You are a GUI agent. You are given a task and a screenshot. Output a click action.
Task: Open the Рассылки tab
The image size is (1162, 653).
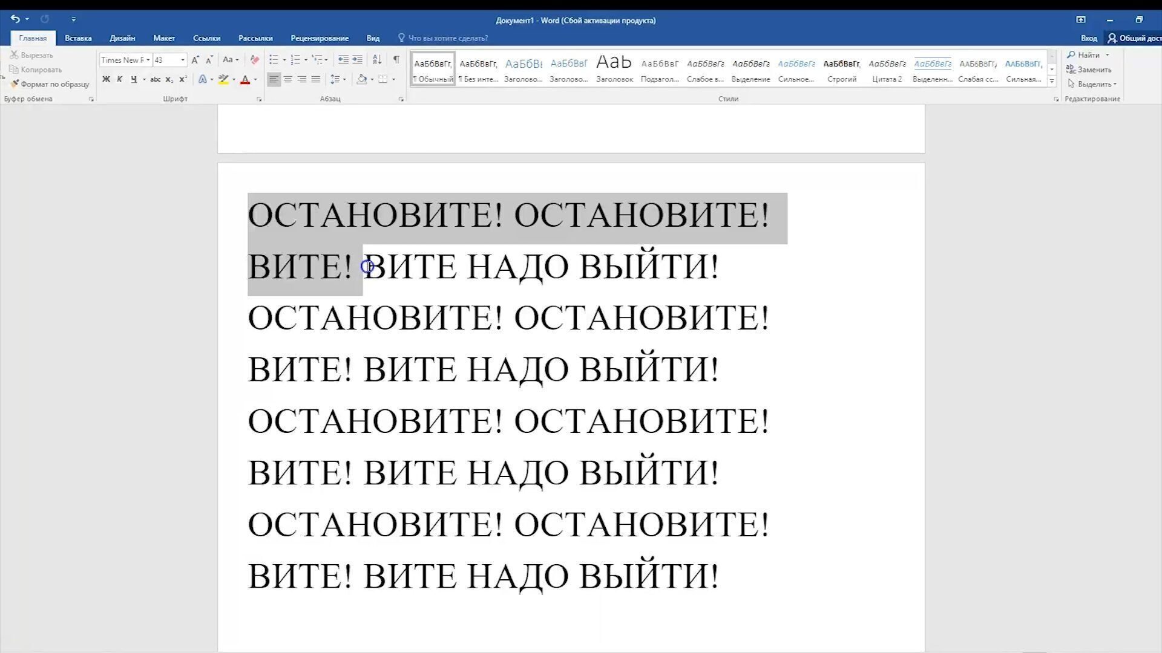[x=255, y=38]
